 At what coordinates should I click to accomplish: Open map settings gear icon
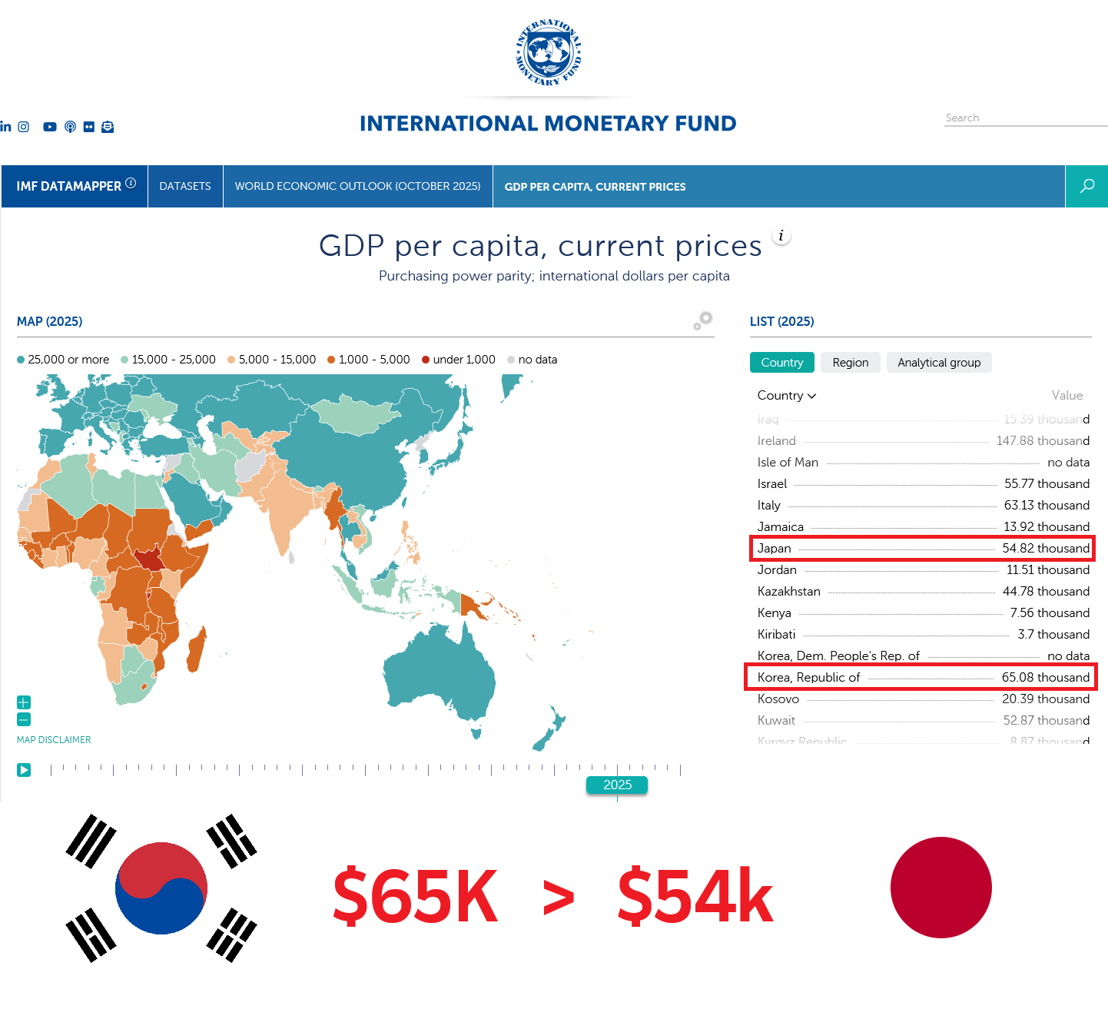pos(703,320)
